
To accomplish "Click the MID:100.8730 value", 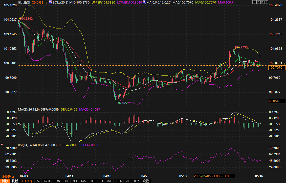I will click(x=79, y=2).
